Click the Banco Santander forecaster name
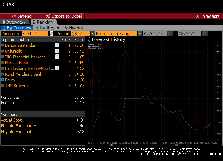 (x=20, y=45)
